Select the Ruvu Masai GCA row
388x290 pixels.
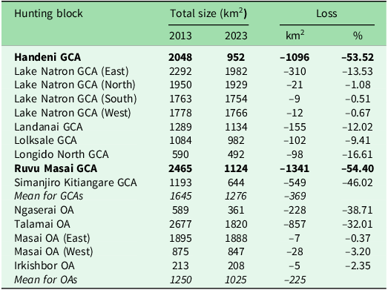click(194, 168)
